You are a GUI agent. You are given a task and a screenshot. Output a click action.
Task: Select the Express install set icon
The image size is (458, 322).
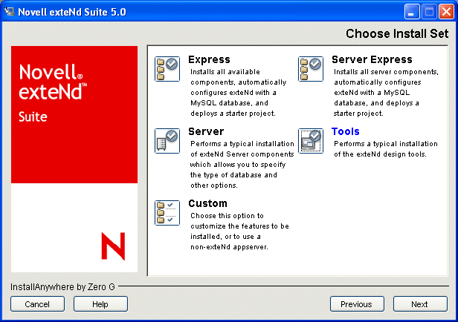click(x=167, y=69)
